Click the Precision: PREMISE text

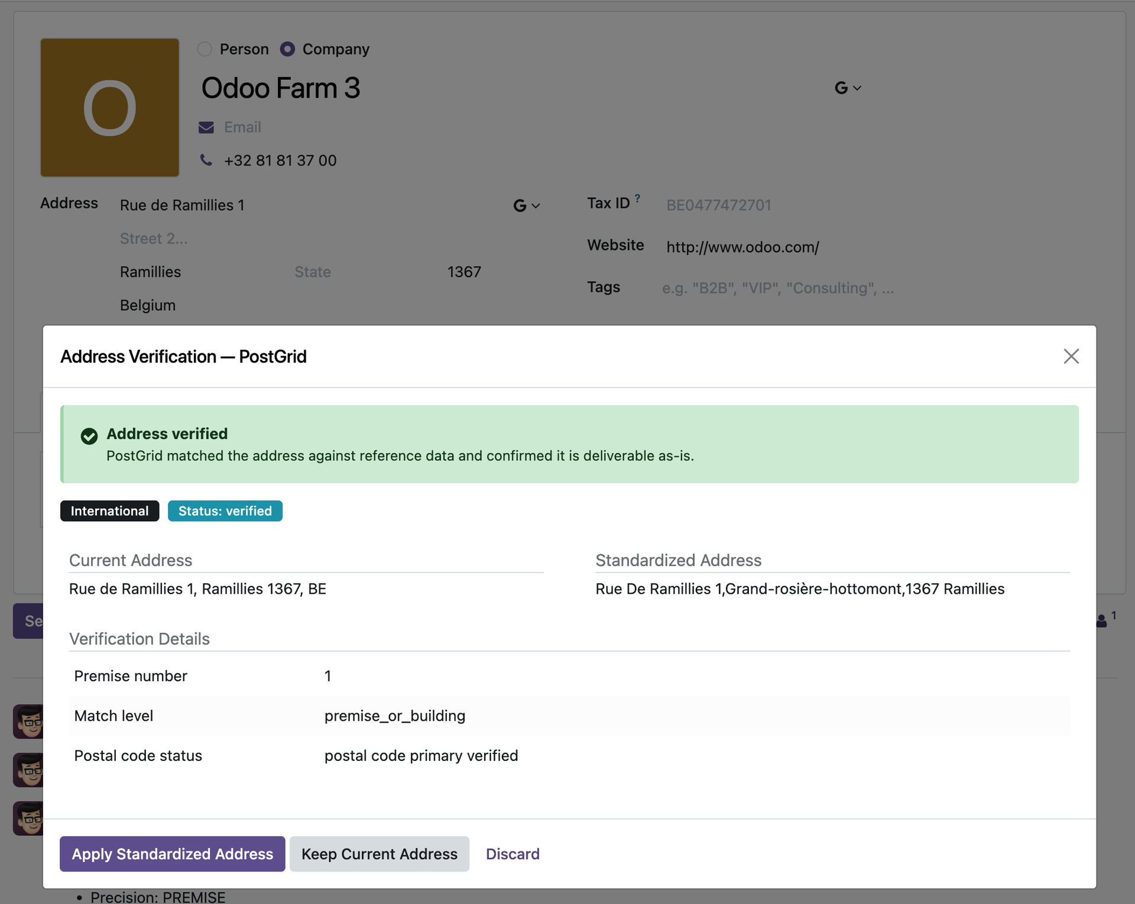pos(158,898)
